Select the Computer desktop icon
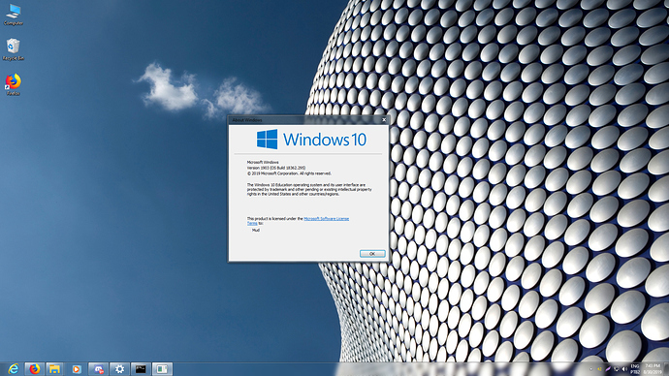 coord(14,15)
